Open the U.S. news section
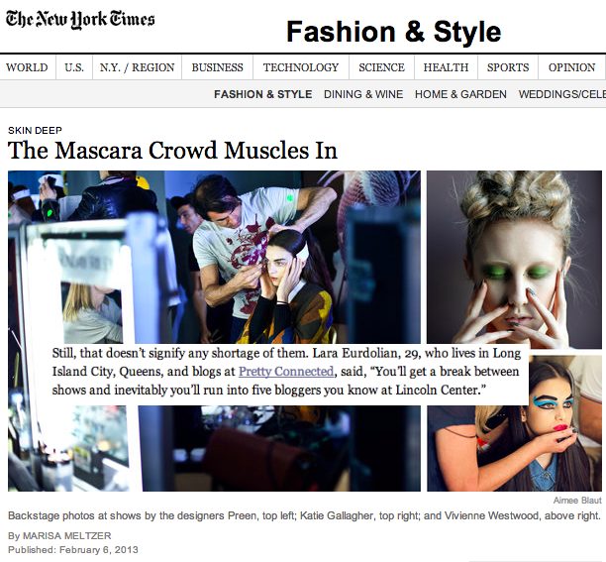This screenshot has height=562, width=606. coord(74,68)
